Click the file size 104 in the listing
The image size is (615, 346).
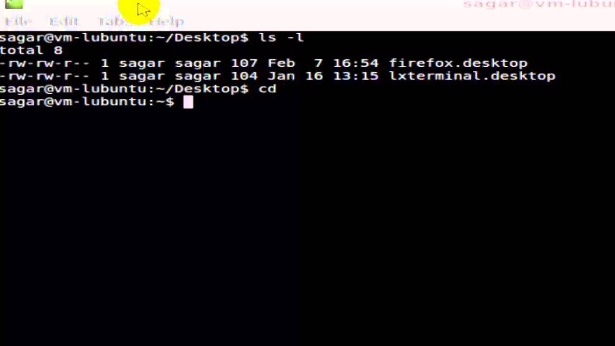pos(244,76)
